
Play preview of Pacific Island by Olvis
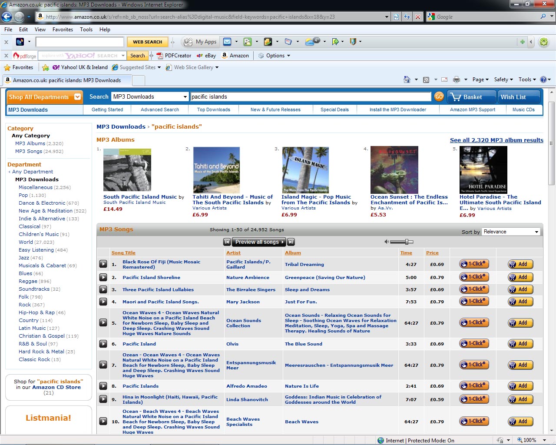pyautogui.click(x=103, y=344)
